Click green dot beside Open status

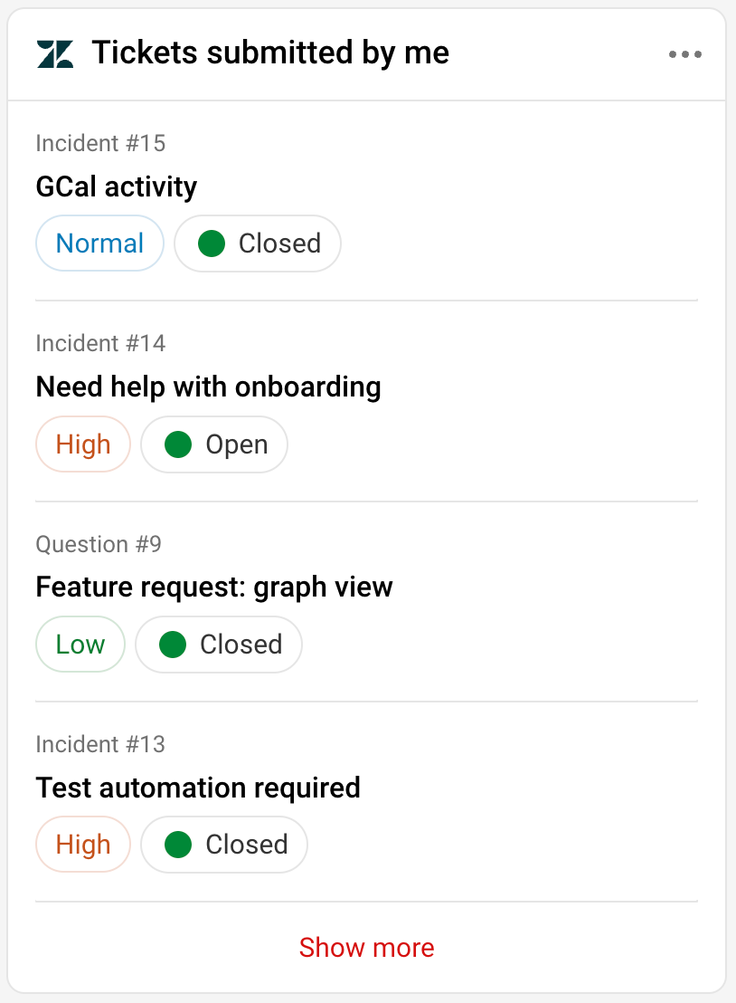[x=178, y=444]
